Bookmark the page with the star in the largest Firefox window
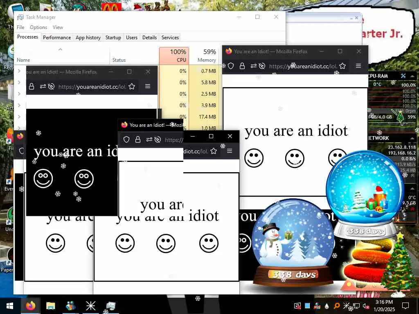Screen dimensions: 419x314 pyautogui.click(x=342, y=66)
